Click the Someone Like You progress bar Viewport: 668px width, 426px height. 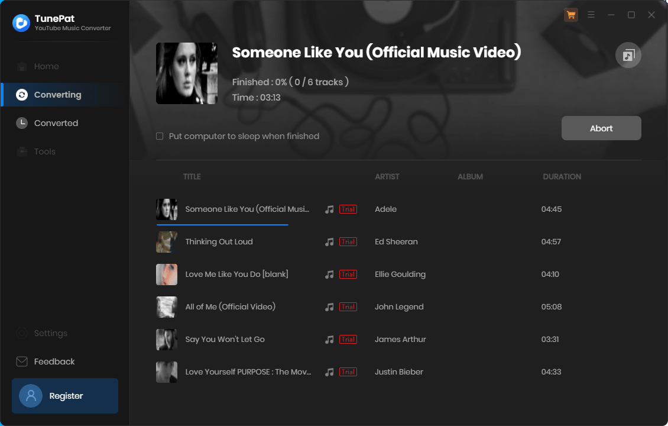point(222,224)
